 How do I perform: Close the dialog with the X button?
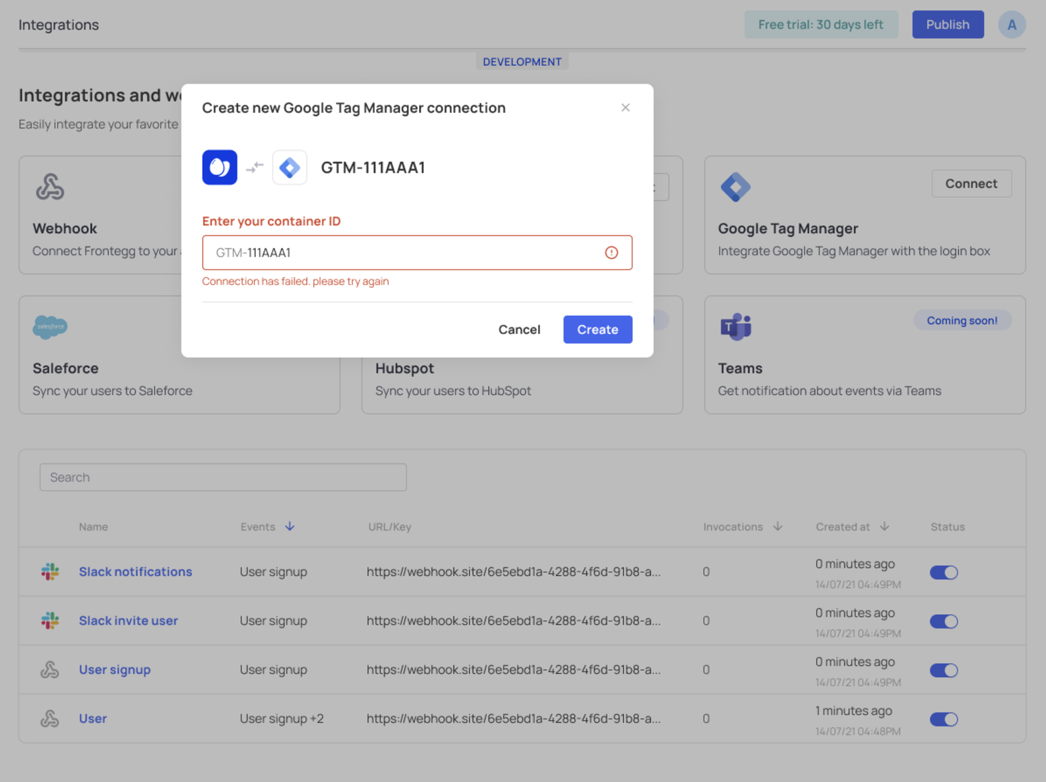[625, 108]
